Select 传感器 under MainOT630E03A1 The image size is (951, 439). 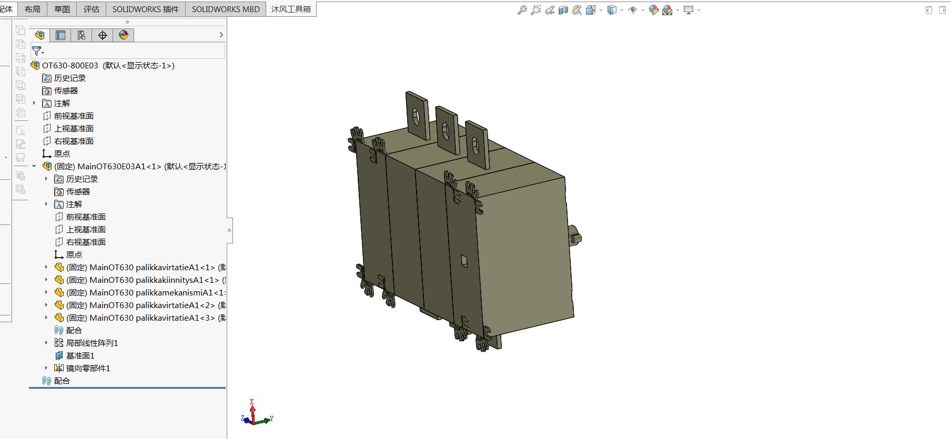(72, 191)
